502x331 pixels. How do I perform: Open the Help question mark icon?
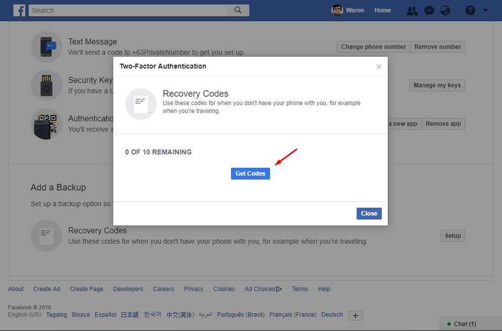tap(470, 10)
